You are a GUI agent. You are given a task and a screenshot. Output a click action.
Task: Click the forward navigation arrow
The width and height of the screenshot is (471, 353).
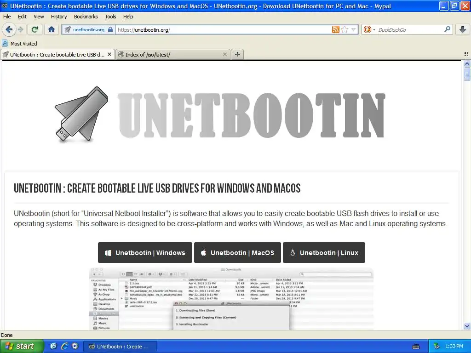pyautogui.click(x=20, y=29)
